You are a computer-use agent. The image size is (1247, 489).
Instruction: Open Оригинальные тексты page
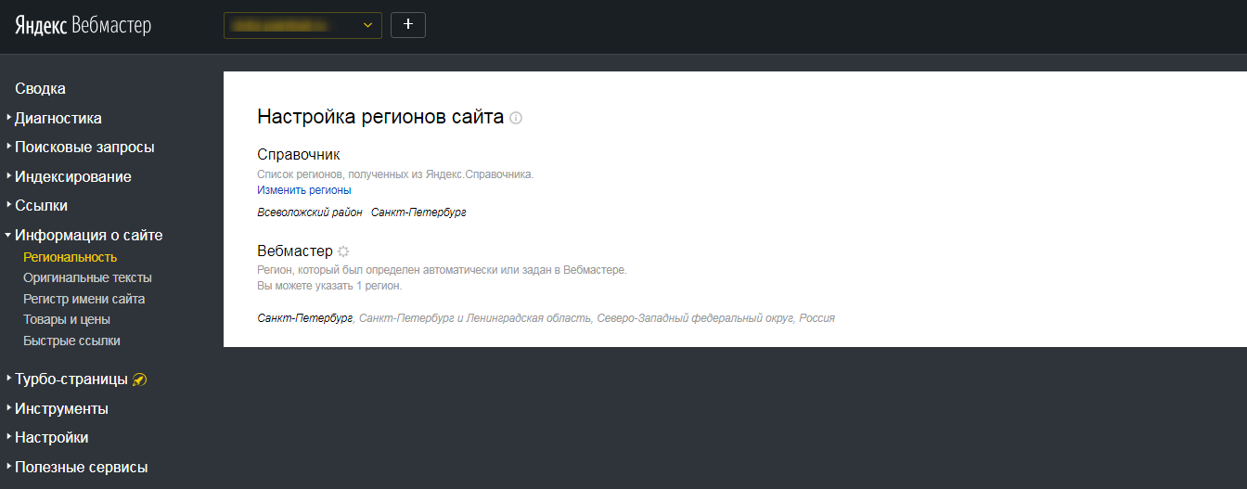pos(87,277)
